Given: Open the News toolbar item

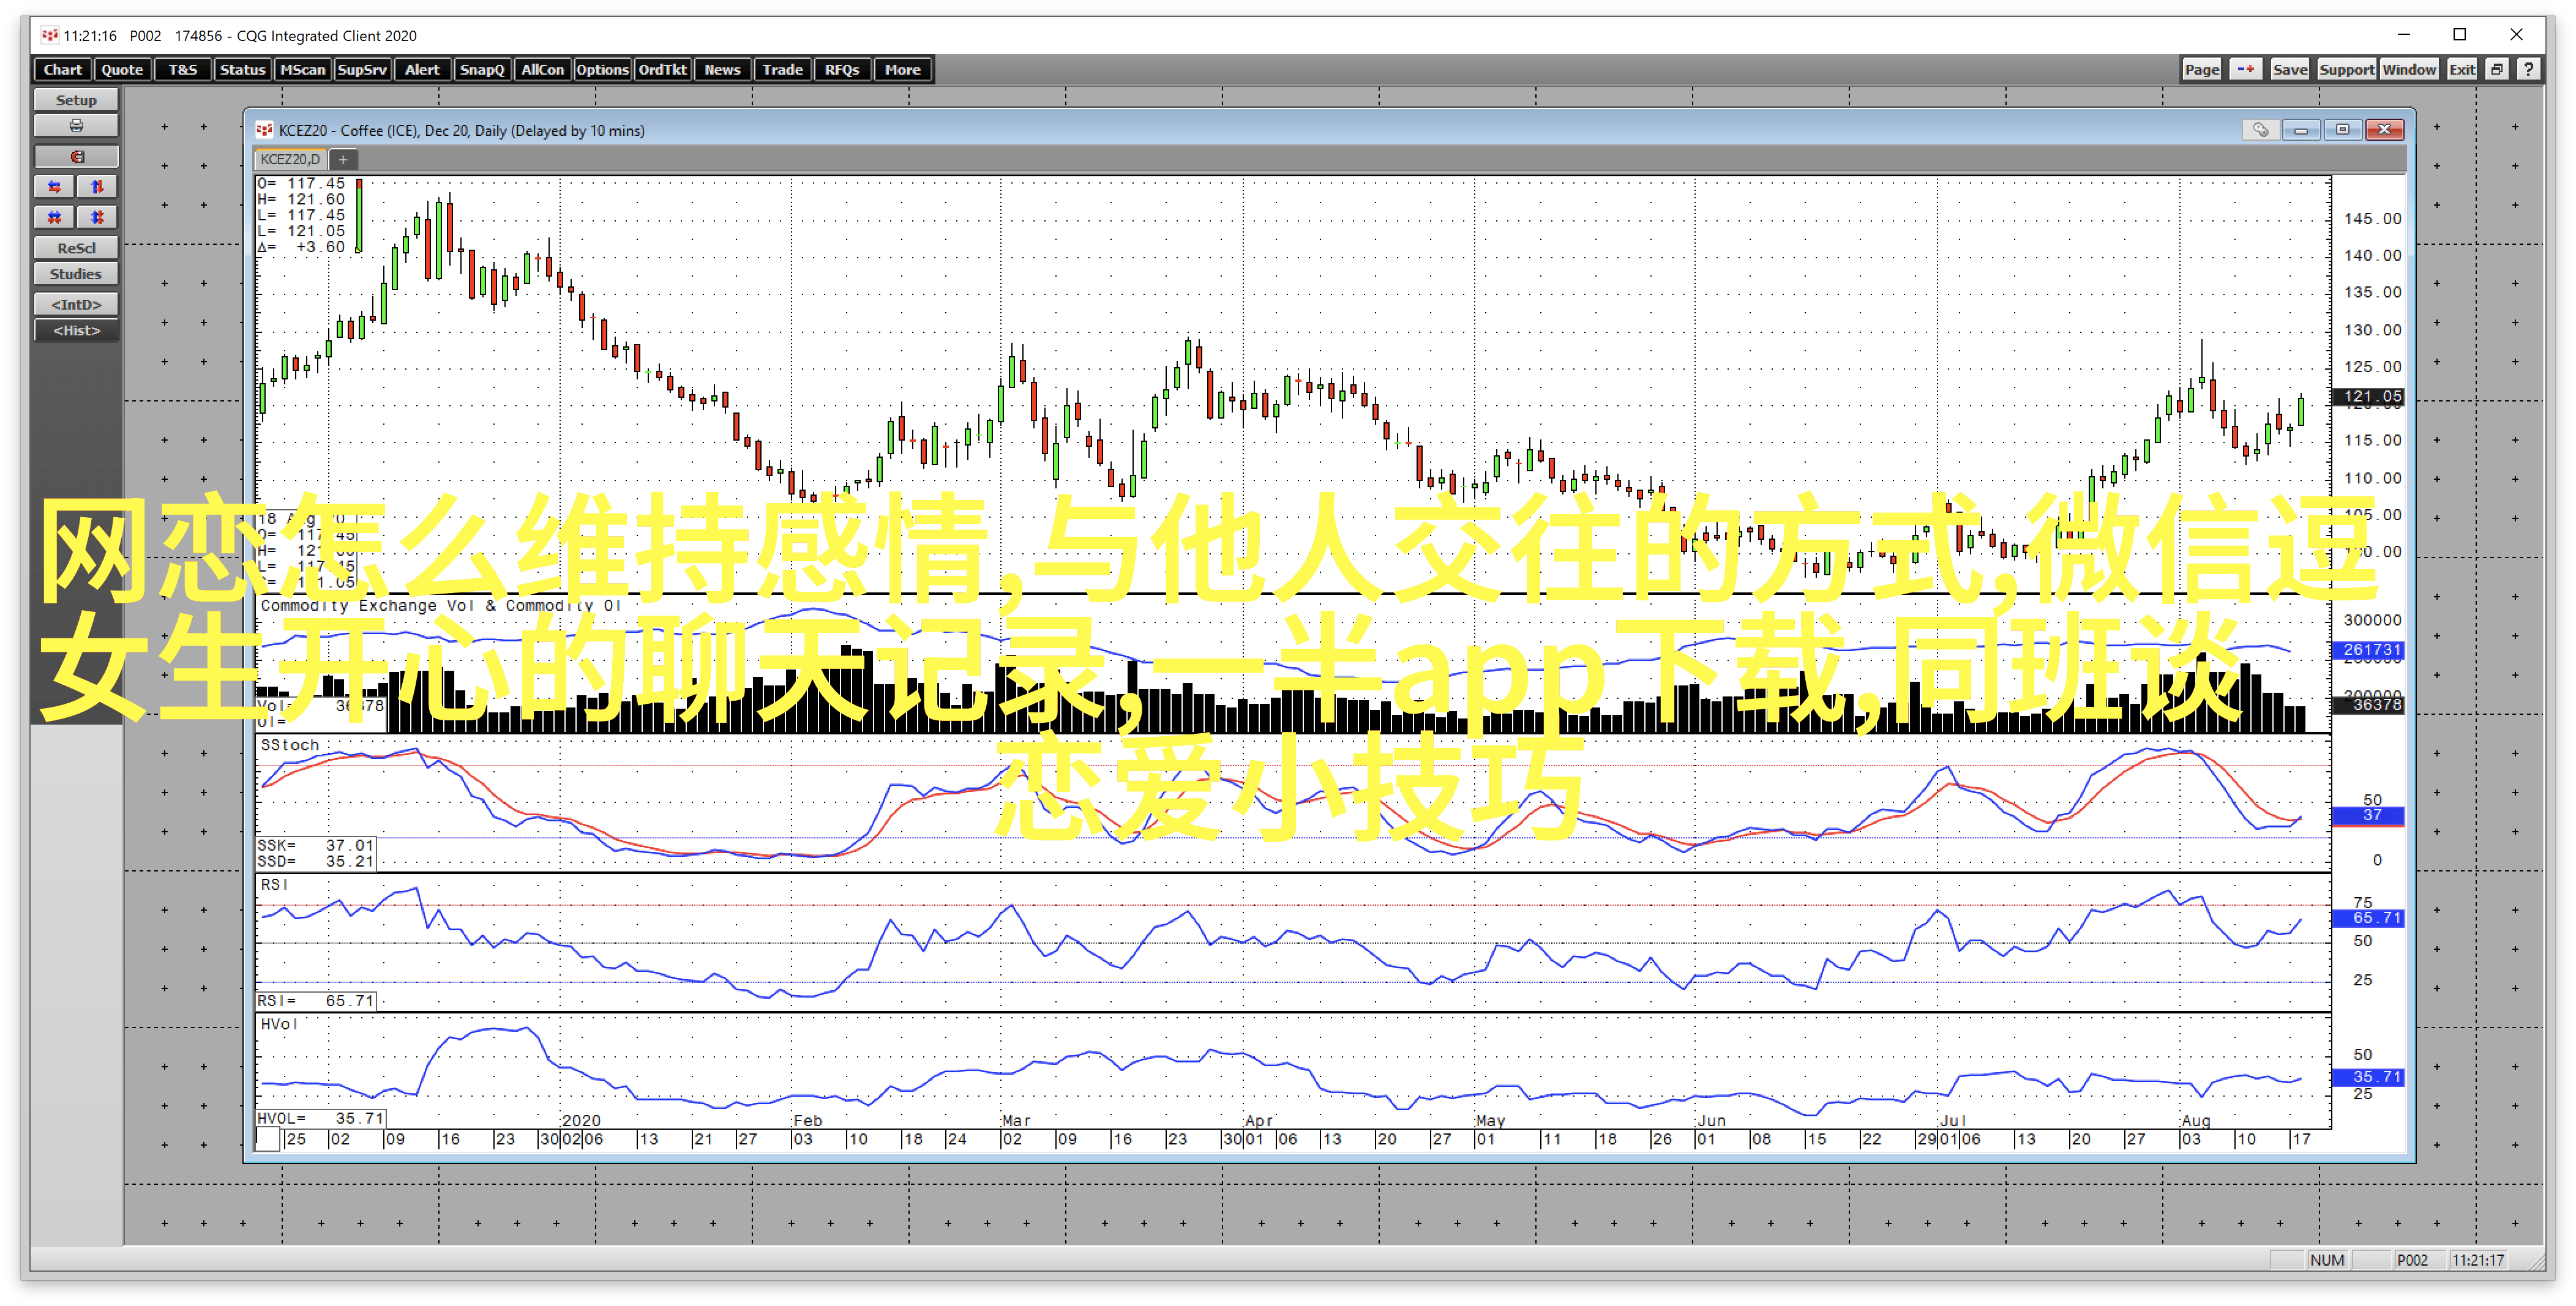Looking at the screenshot, I should 722,70.
